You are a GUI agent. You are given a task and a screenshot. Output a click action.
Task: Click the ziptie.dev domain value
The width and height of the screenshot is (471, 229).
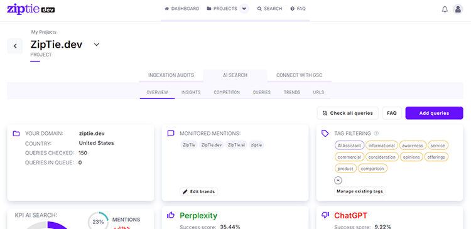click(92, 134)
